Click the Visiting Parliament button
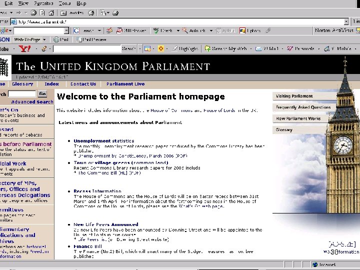The image size is (360, 270). click(304, 96)
